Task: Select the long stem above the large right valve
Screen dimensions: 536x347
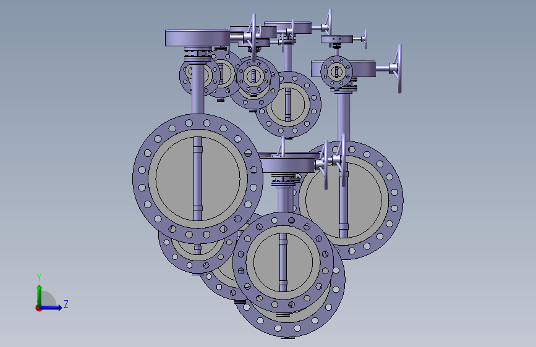Action: click(x=343, y=116)
